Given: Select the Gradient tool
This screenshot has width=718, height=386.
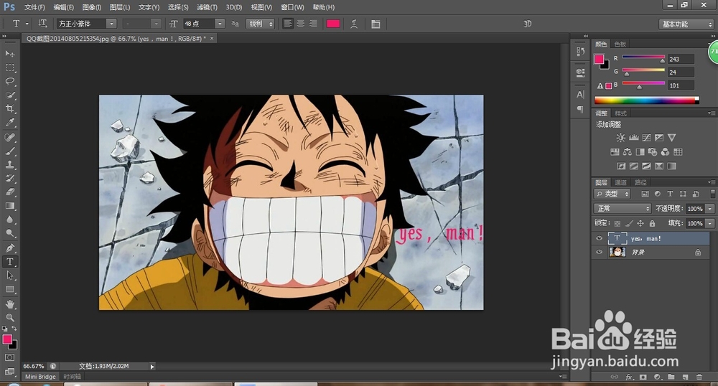Looking at the screenshot, I should 9,206.
